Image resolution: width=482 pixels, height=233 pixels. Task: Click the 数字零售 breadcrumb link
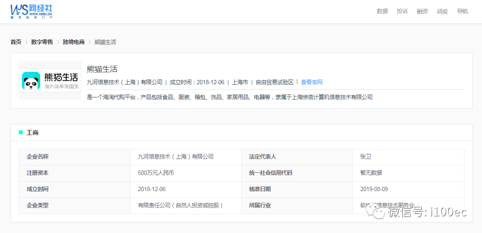(x=42, y=42)
